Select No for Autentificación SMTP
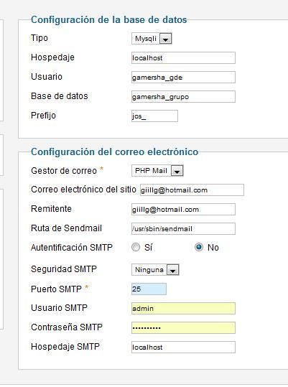 click(199, 247)
